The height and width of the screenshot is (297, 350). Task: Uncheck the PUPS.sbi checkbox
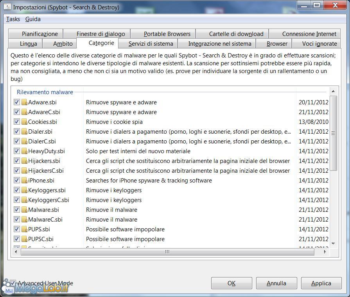(17, 229)
